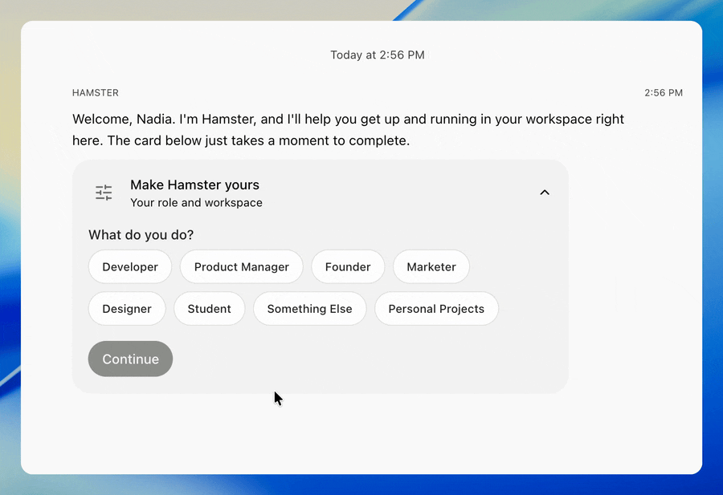Pick the Something Else option
The width and height of the screenshot is (723, 495).
[310, 309]
